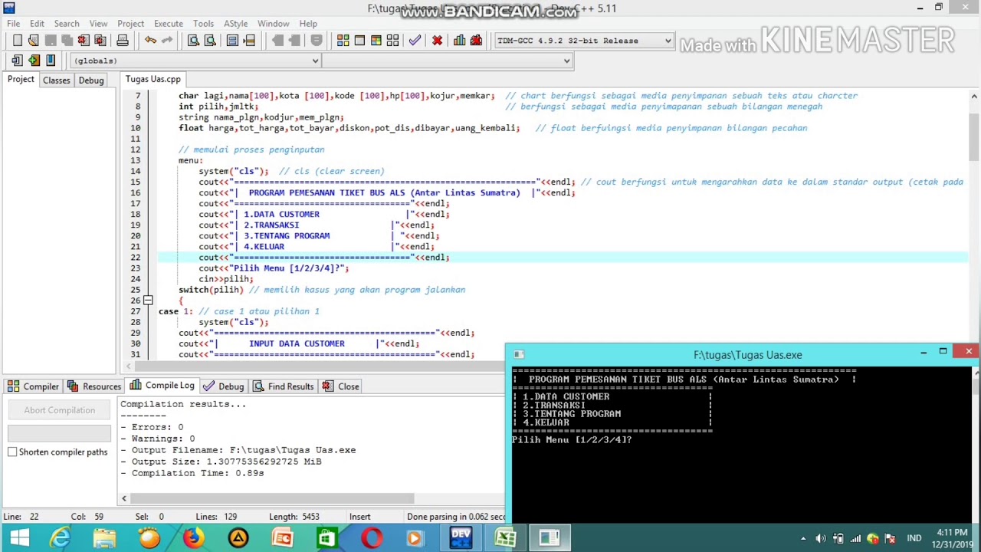The width and height of the screenshot is (981, 552).
Task: Open the Tools menu
Action: tap(203, 24)
